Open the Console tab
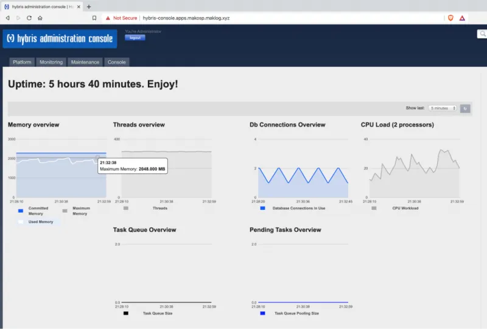487x329 pixels. pyautogui.click(x=117, y=62)
